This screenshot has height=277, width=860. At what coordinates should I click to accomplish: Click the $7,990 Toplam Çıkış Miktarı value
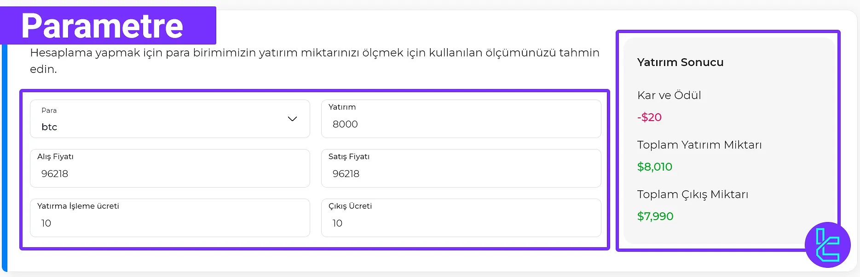point(655,216)
